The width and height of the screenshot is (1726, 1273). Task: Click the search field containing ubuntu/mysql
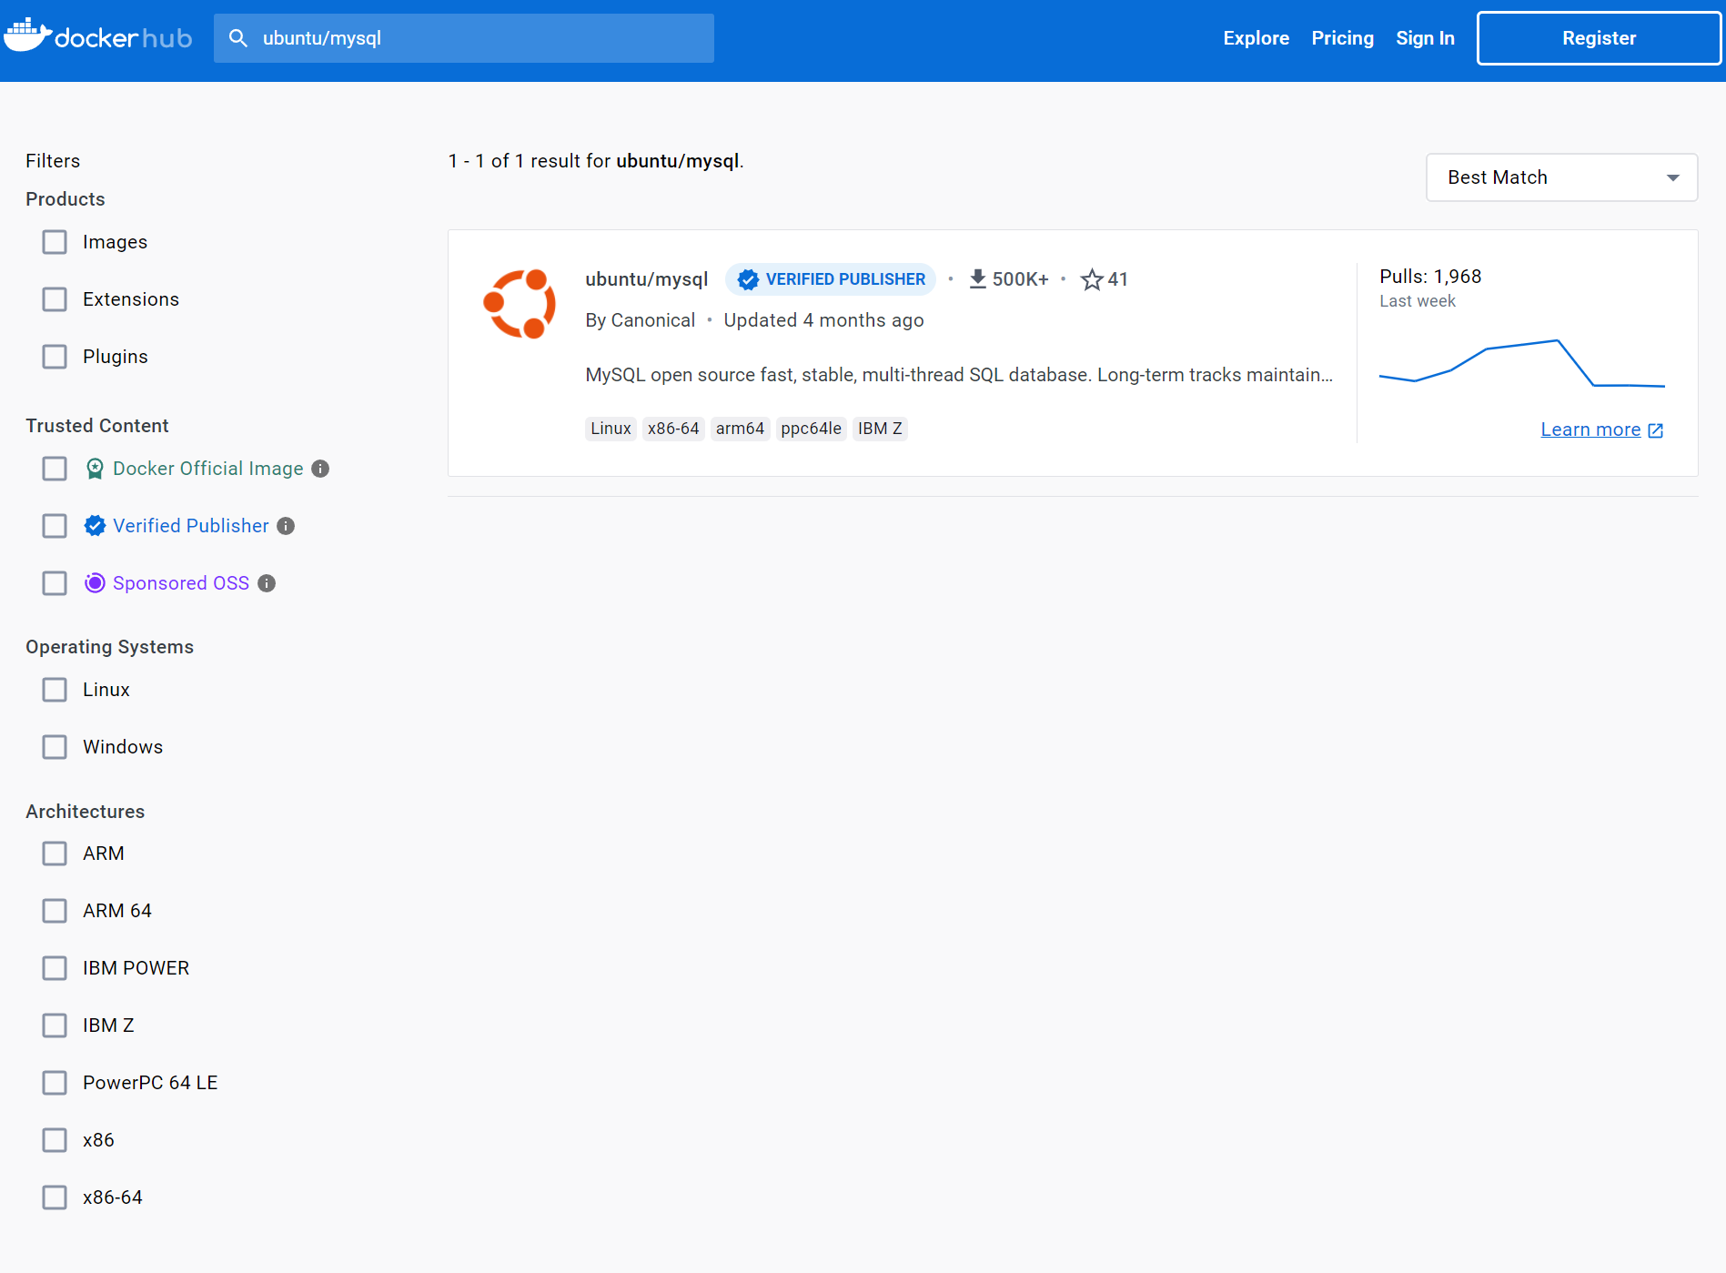click(x=464, y=38)
